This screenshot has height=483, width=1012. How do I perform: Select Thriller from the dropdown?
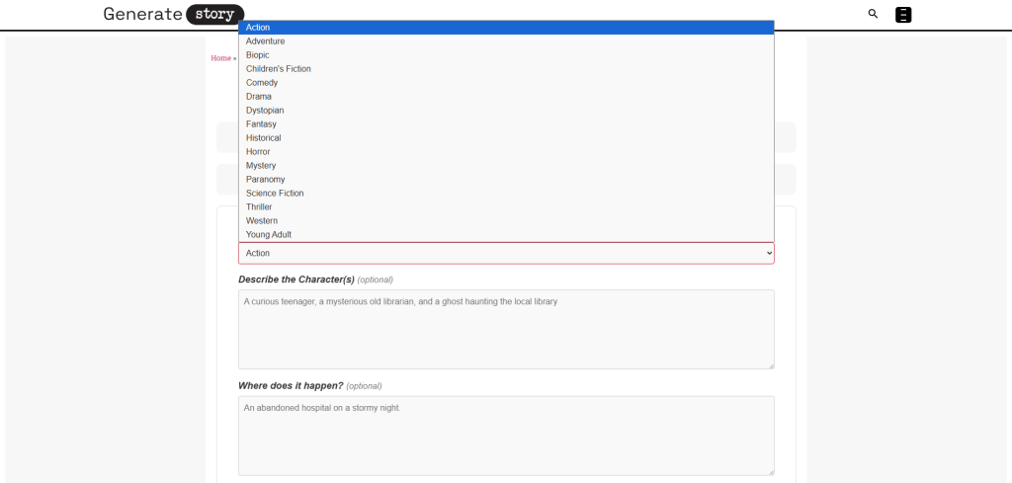pyautogui.click(x=259, y=207)
